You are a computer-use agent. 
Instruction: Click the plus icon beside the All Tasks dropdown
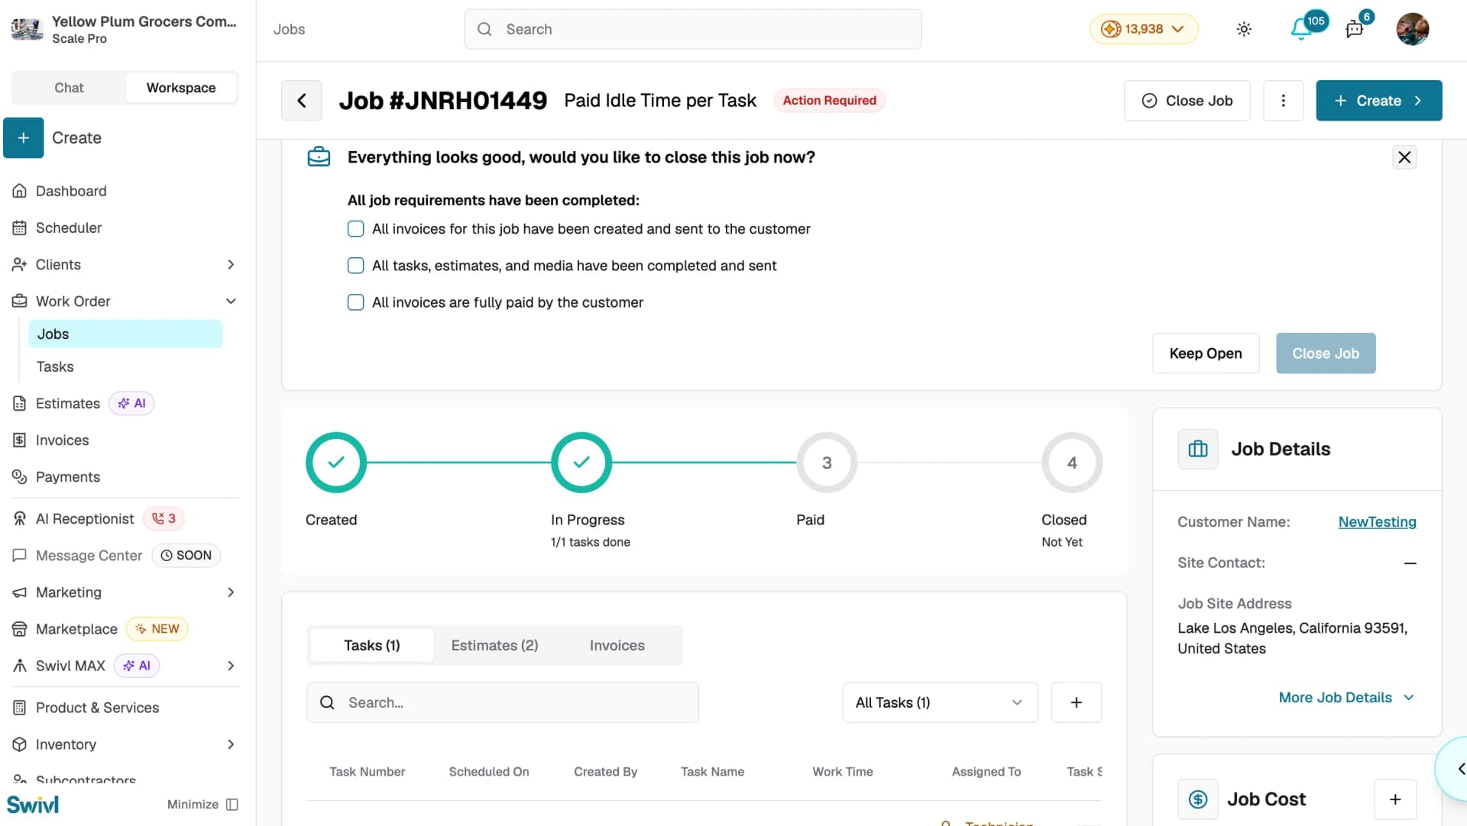pos(1076,702)
